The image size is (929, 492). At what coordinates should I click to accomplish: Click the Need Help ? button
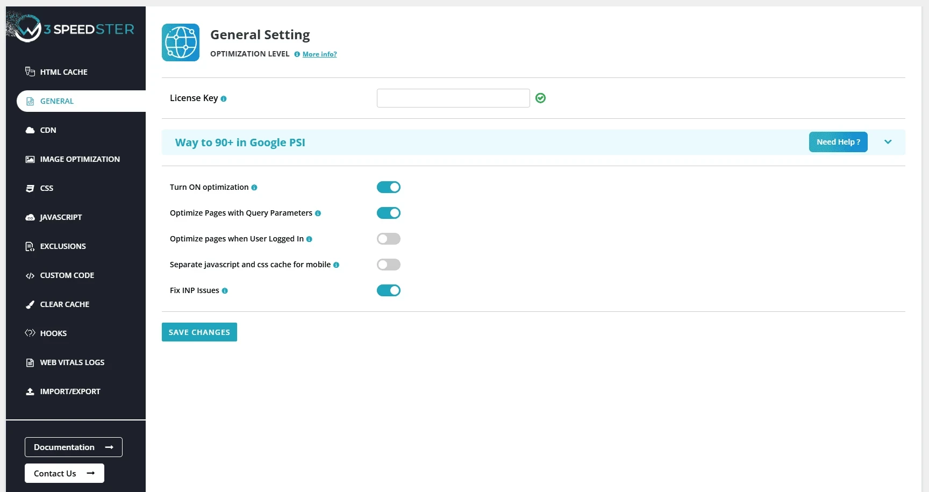pos(838,142)
